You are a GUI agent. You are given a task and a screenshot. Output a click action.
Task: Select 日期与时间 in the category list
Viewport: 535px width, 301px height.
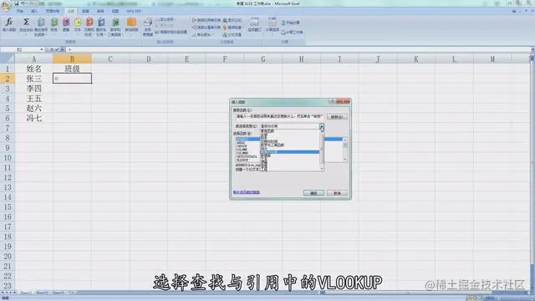tap(269, 141)
